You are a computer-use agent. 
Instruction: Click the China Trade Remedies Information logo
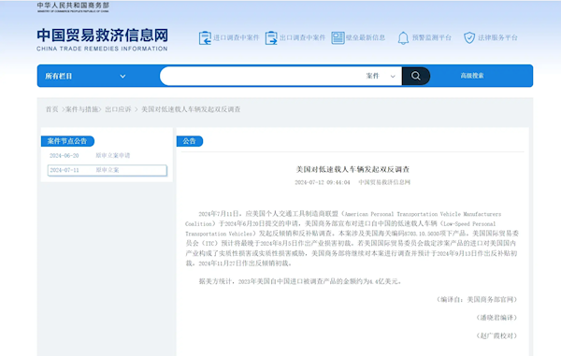click(x=102, y=39)
